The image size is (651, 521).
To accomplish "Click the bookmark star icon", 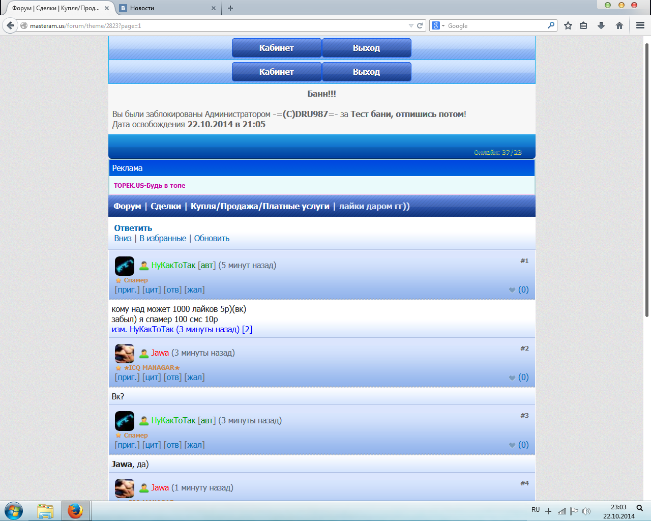I will (x=568, y=25).
